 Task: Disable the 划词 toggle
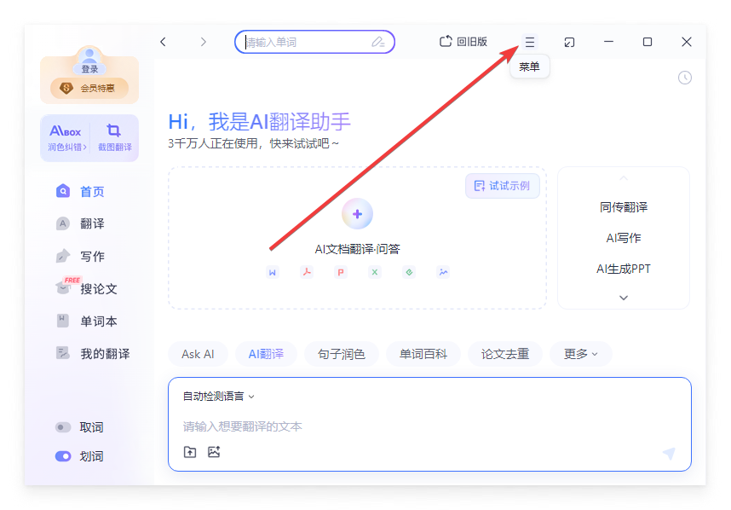(65, 456)
